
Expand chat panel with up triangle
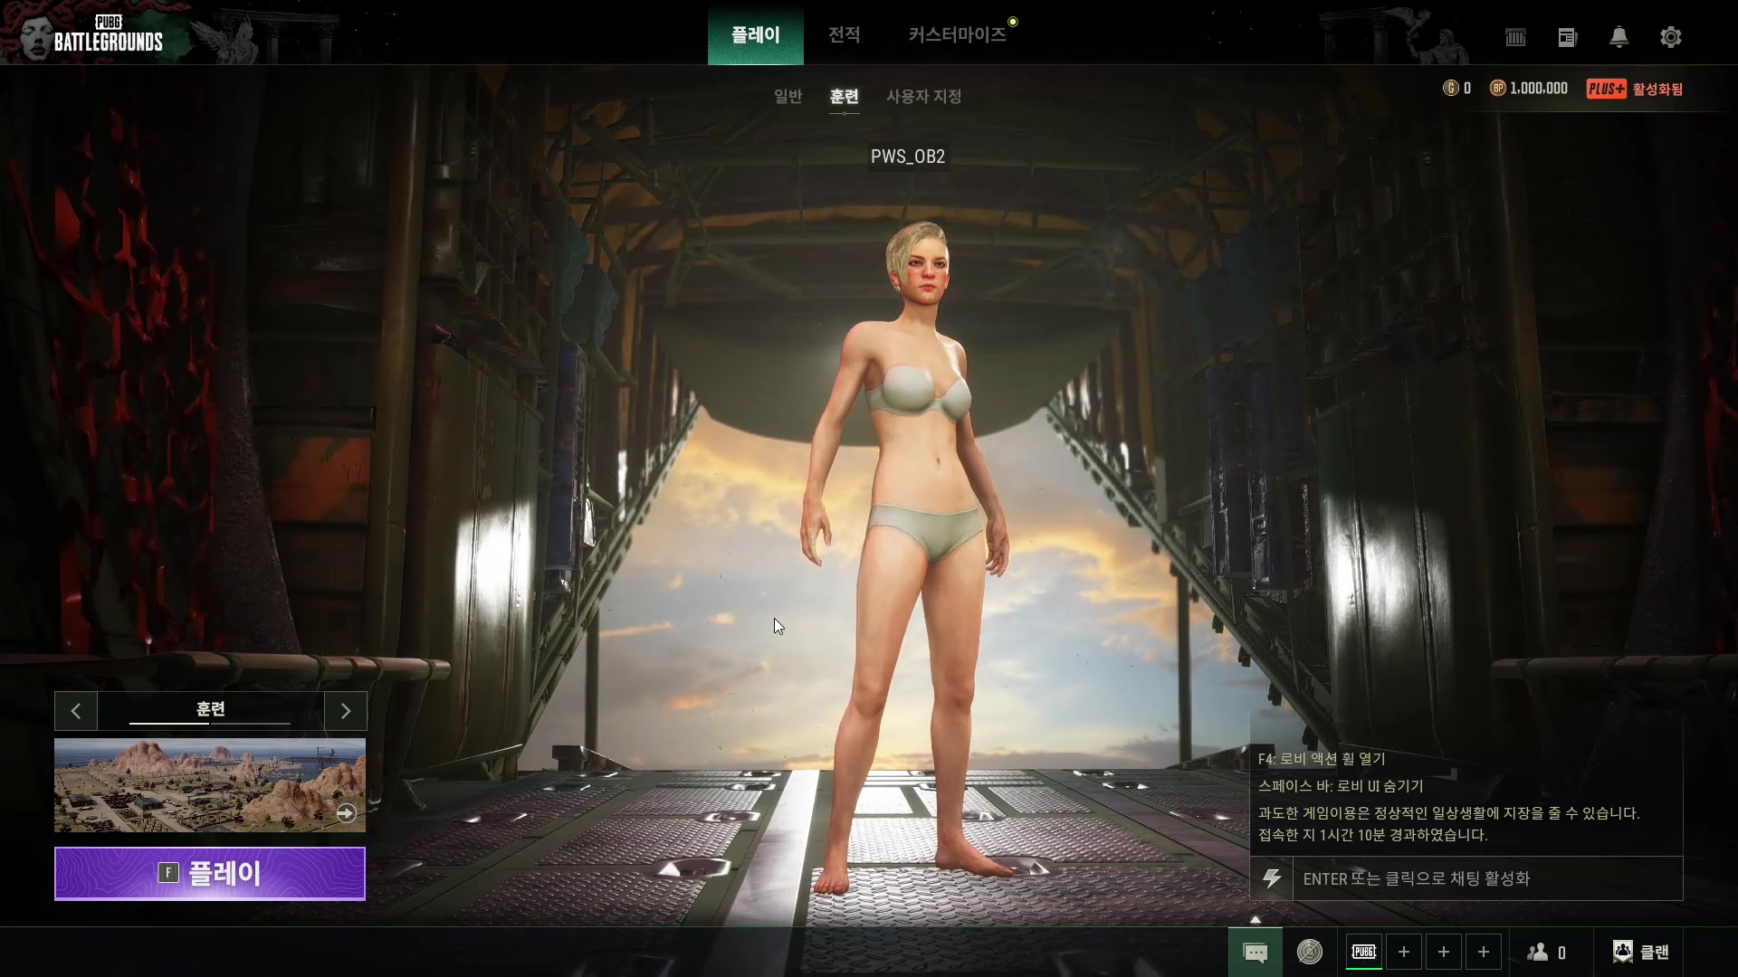point(1256,919)
